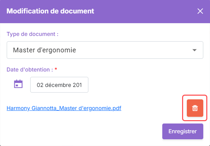Click the red required asterisk marker
The image size is (210, 146).
pos(56,69)
